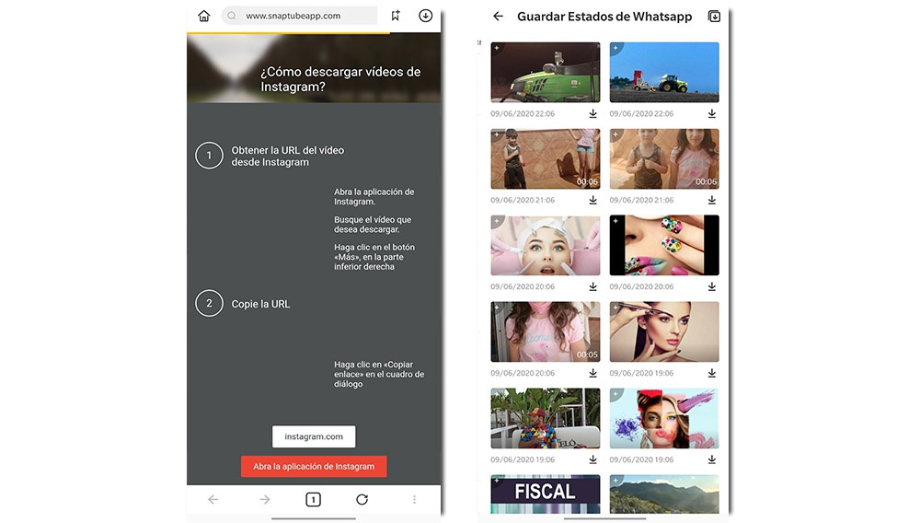Open the girl in pink shirt video
The image size is (920, 523).
[x=546, y=331]
